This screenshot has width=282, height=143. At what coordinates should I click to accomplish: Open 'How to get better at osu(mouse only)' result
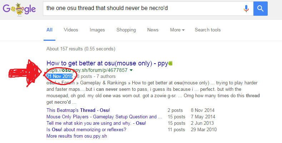(x=107, y=63)
